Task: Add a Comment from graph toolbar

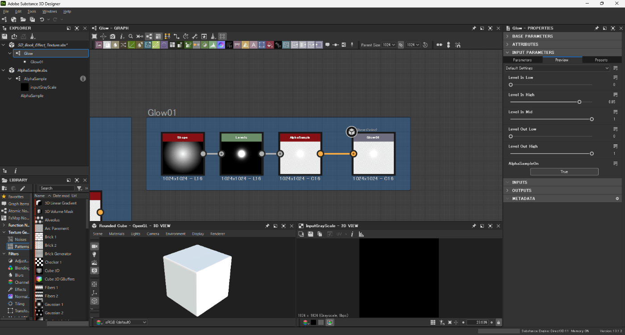Action: pyautogui.click(x=327, y=45)
